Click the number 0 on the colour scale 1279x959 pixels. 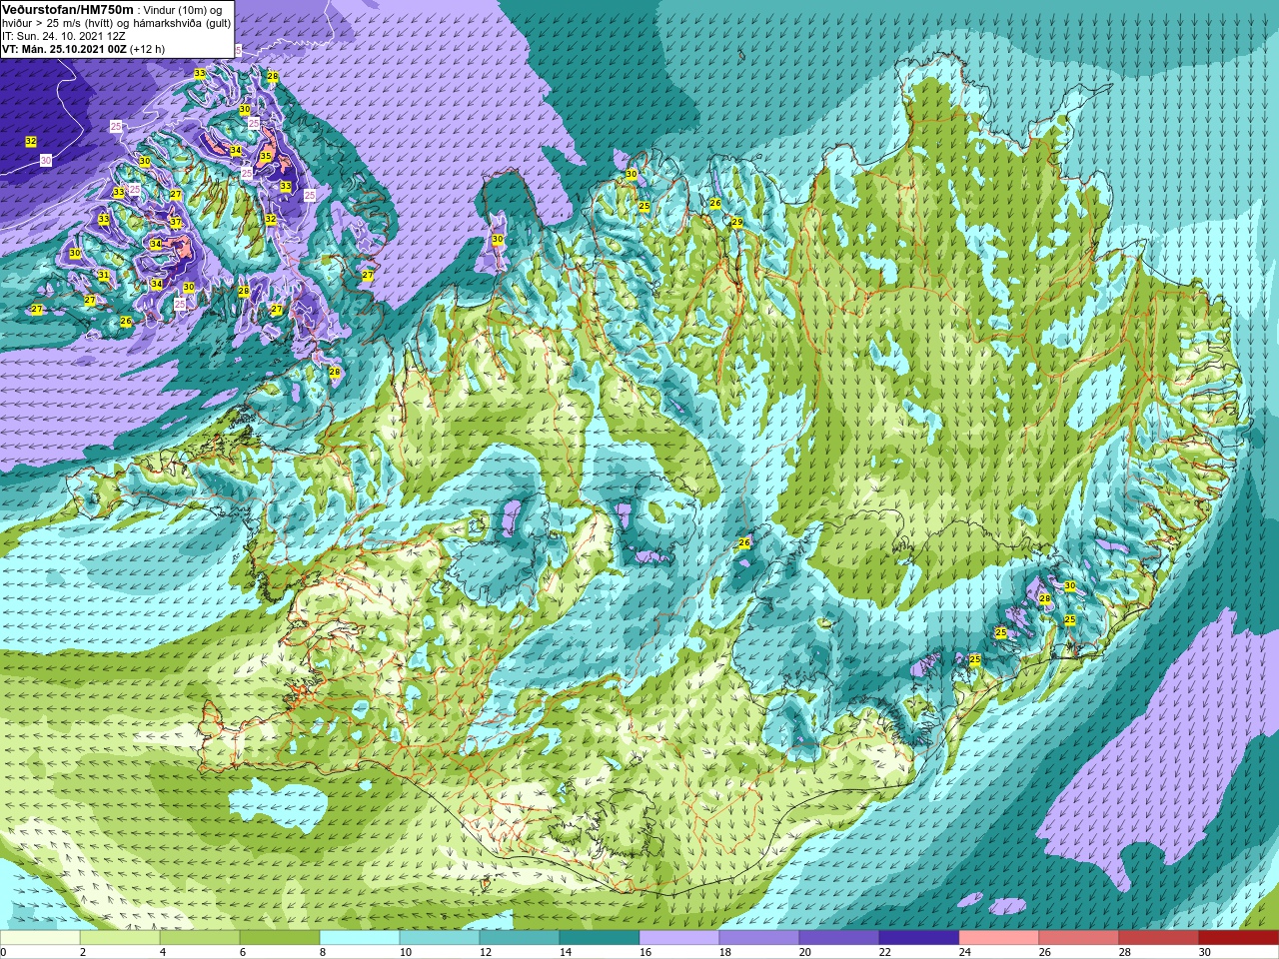click(4, 952)
